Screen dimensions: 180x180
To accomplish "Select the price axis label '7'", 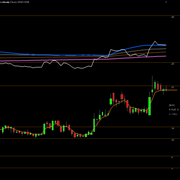I will (x=172, y=169).
